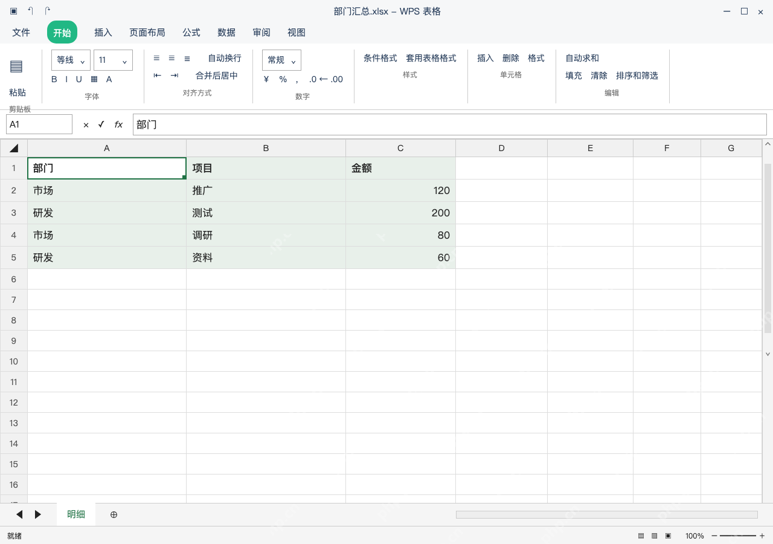Viewport: 773px width, 544px height.
Task: Apply the cell borders grid icon
Action: [x=94, y=79]
